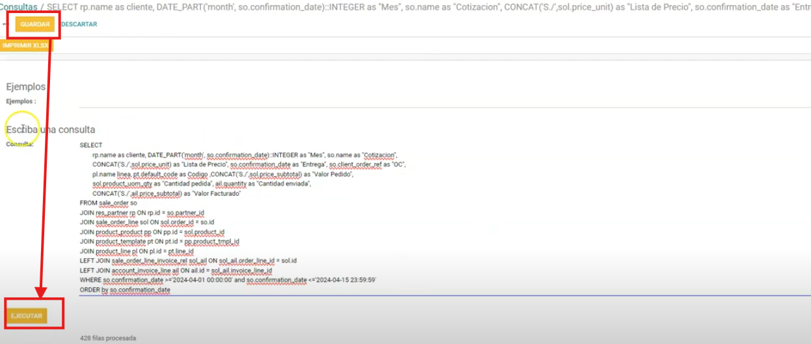Click the "428 filas procesada" status text
This screenshot has width=811, height=344.
[x=108, y=338]
